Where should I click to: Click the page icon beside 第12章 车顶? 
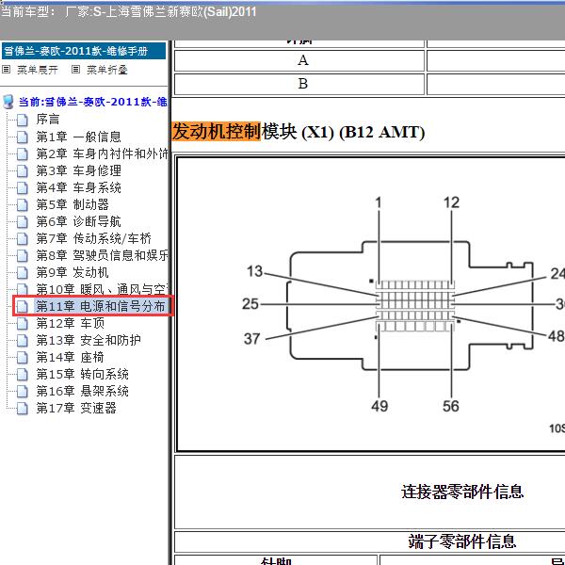coord(23,324)
